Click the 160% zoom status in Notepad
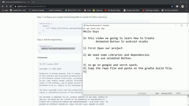This screenshot has width=189, height=106. point(157,93)
